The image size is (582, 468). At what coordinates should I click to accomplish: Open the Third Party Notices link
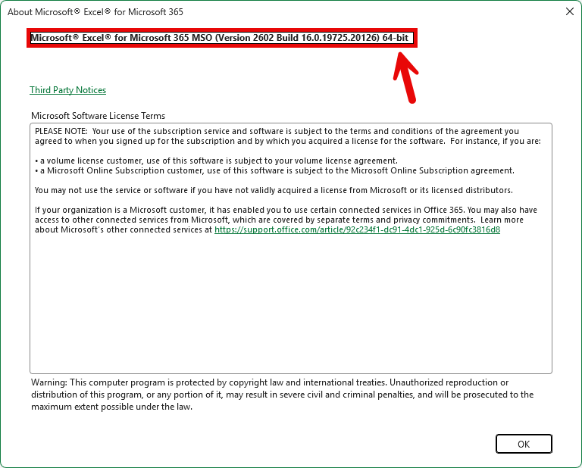[68, 90]
